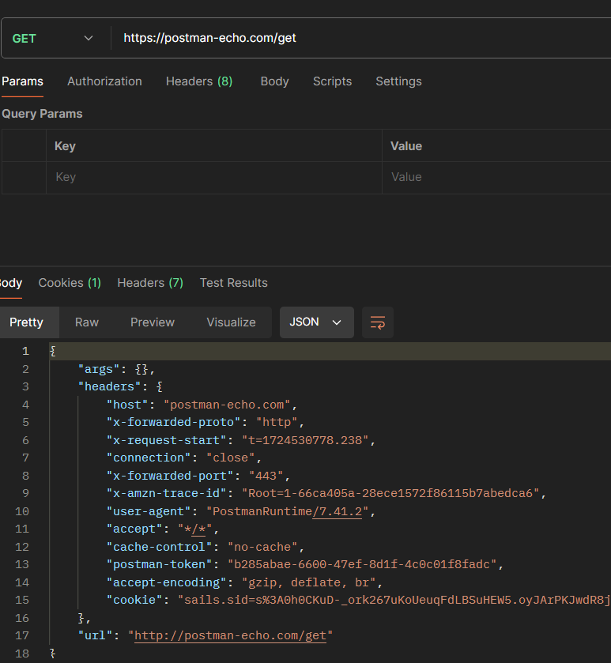Click the "t=1724530778.238" value
Image resolution: width=611 pixels, height=663 pixels.
pyautogui.click(x=305, y=440)
